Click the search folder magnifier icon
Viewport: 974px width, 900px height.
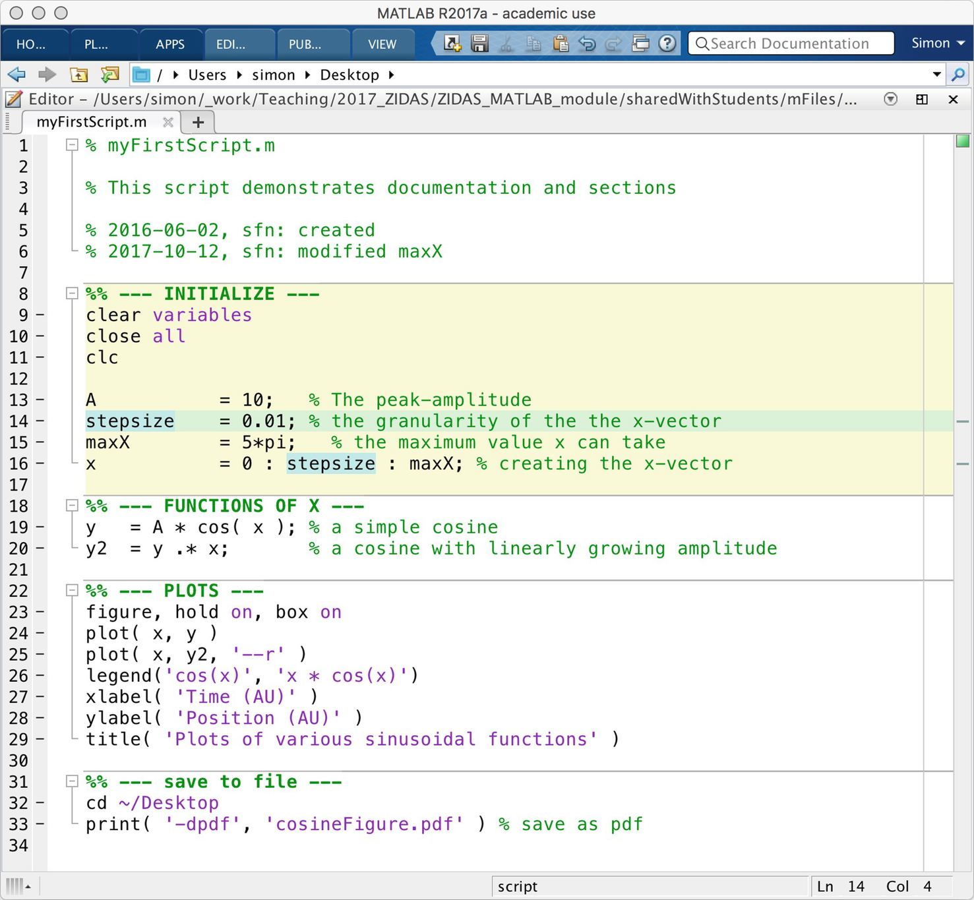pos(958,75)
